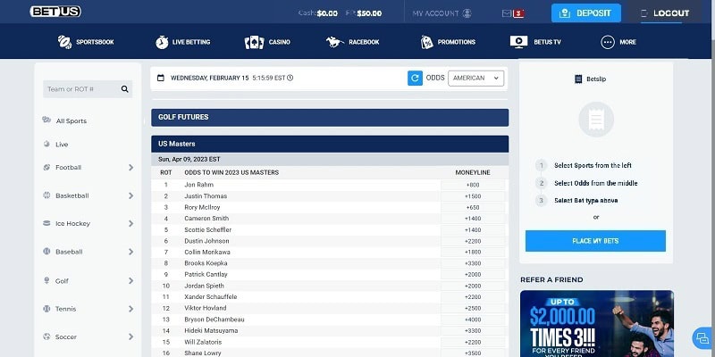Select Live in the sidebar
Screen dimensions: 715x357
coord(62,145)
